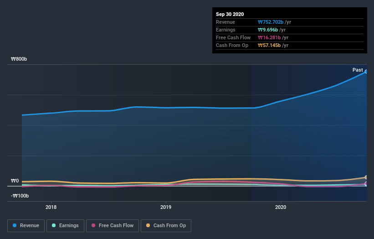Click the 2018 x-axis label

[x=51, y=207]
